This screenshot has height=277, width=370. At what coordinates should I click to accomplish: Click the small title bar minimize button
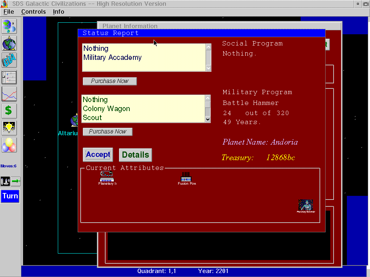358,4
